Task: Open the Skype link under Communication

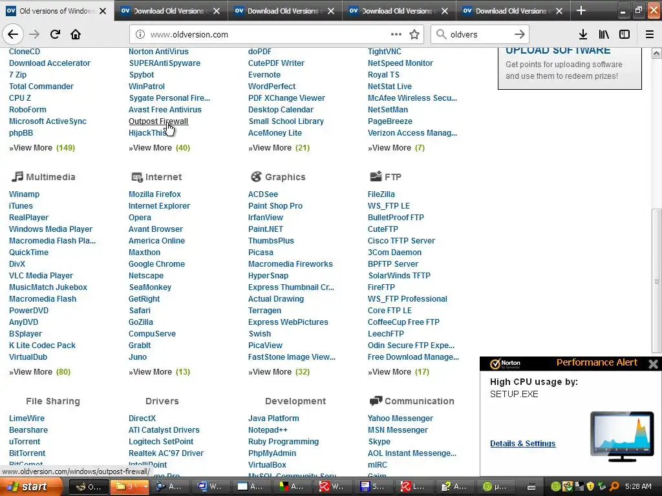Action: pyautogui.click(x=379, y=441)
